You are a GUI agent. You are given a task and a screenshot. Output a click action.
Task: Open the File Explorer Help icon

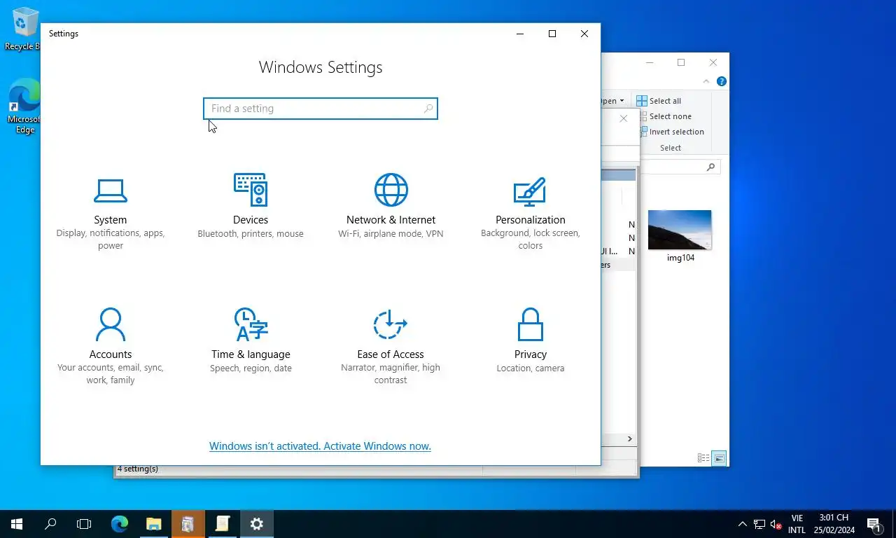722,81
